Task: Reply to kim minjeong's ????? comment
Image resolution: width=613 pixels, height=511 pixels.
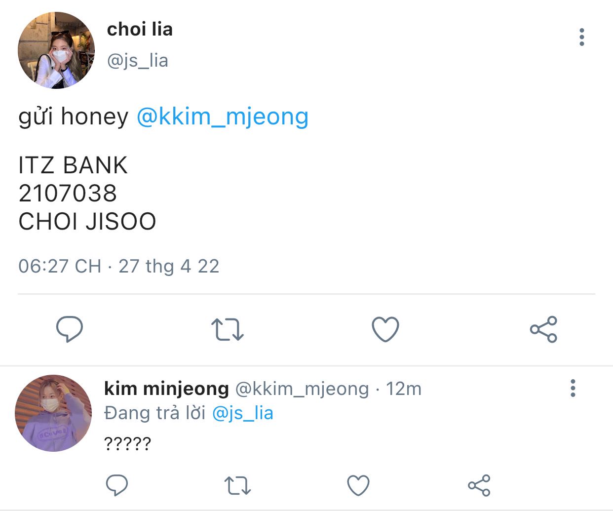Action: (117, 485)
